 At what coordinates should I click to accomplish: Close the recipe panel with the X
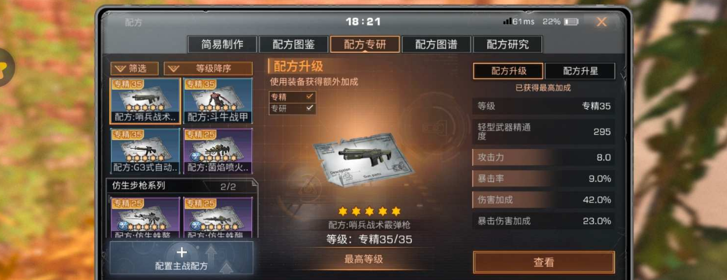click(601, 22)
